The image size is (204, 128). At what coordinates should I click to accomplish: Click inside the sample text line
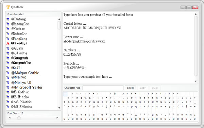(x=88, y=77)
